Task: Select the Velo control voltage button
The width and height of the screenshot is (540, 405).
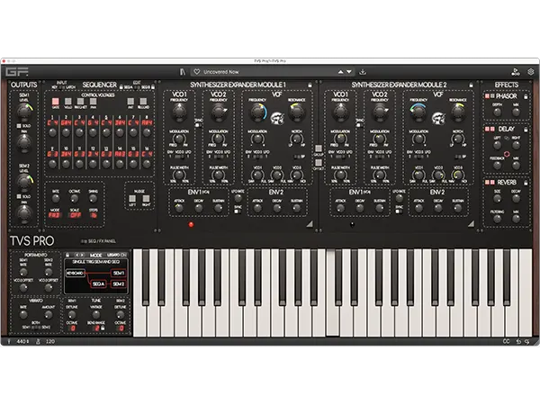Action: coord(68,101)
